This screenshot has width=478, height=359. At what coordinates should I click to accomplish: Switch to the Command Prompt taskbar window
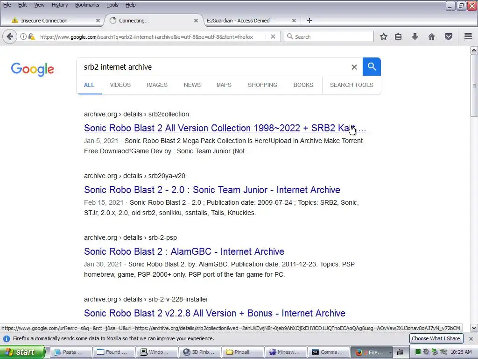pos(329,352)
